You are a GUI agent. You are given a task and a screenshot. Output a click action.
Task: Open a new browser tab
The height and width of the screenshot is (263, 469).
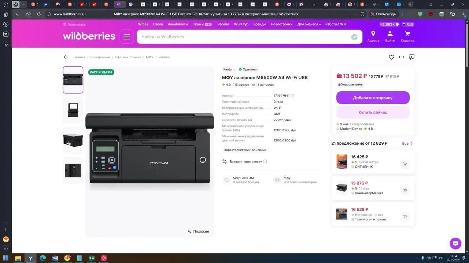pos(411,4)
